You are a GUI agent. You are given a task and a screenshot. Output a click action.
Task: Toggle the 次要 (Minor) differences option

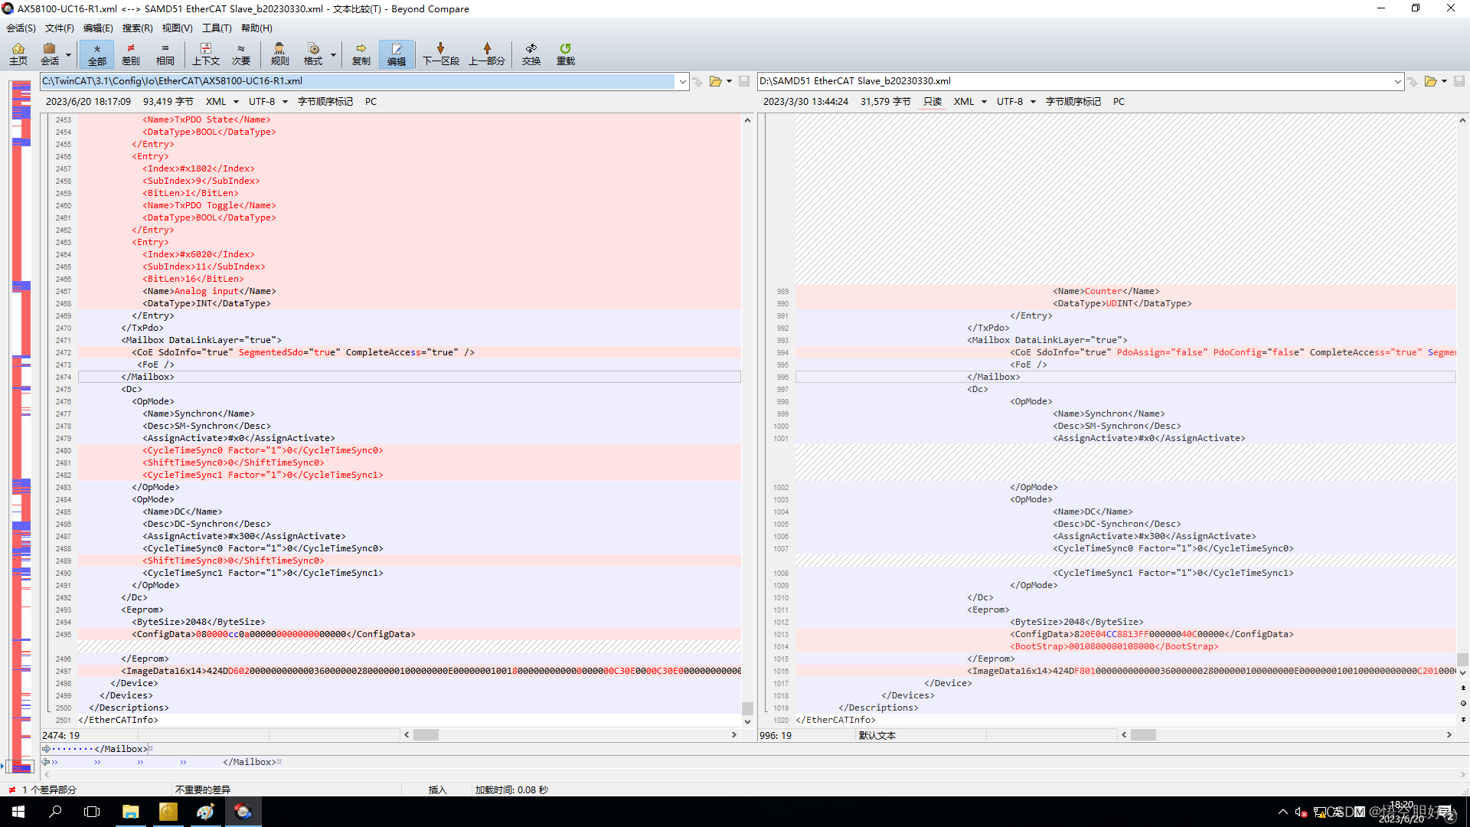tap(241, 54)
